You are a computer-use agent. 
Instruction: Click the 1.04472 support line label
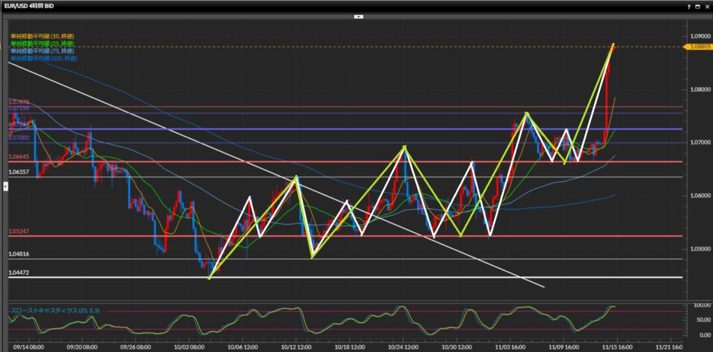(19, 273)
